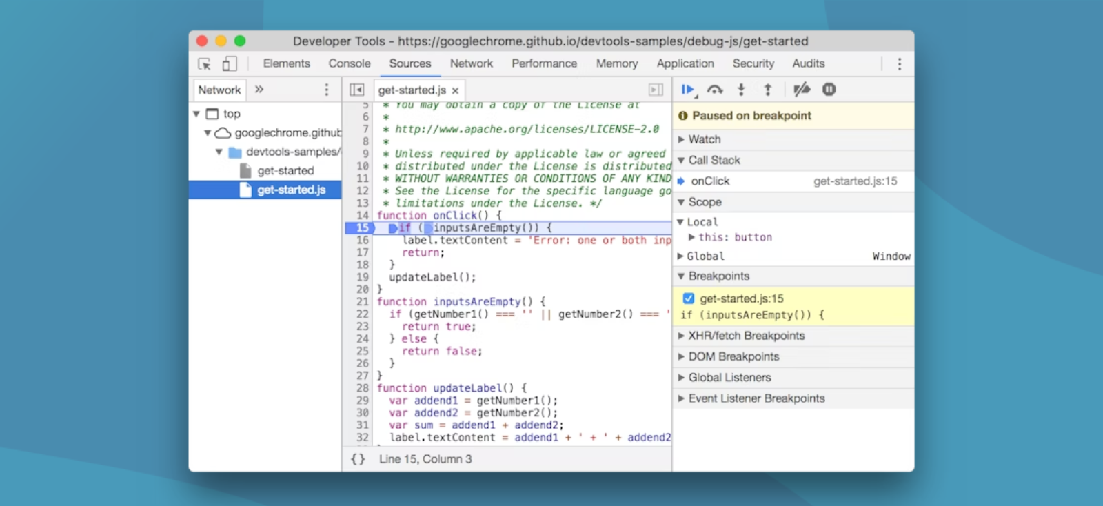This screenshot has width=1103, height=506.
Task: Open the Application tab
Action: [x=685, y=63]
